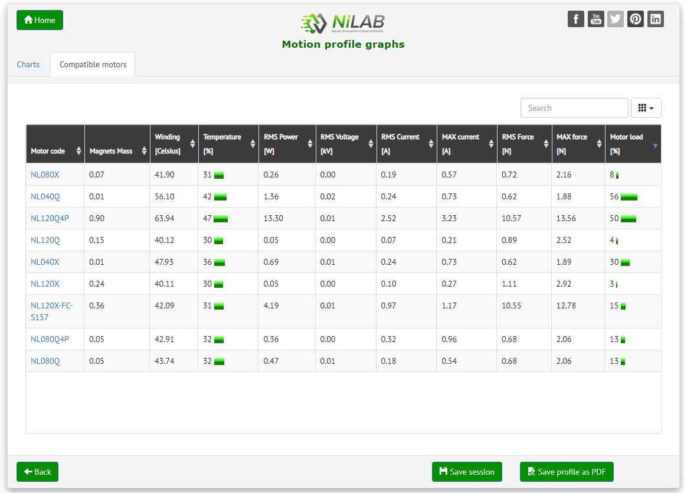Switch to the Charts tab
The height and width of the screenshot is (493, 684).
pos(28,64)
